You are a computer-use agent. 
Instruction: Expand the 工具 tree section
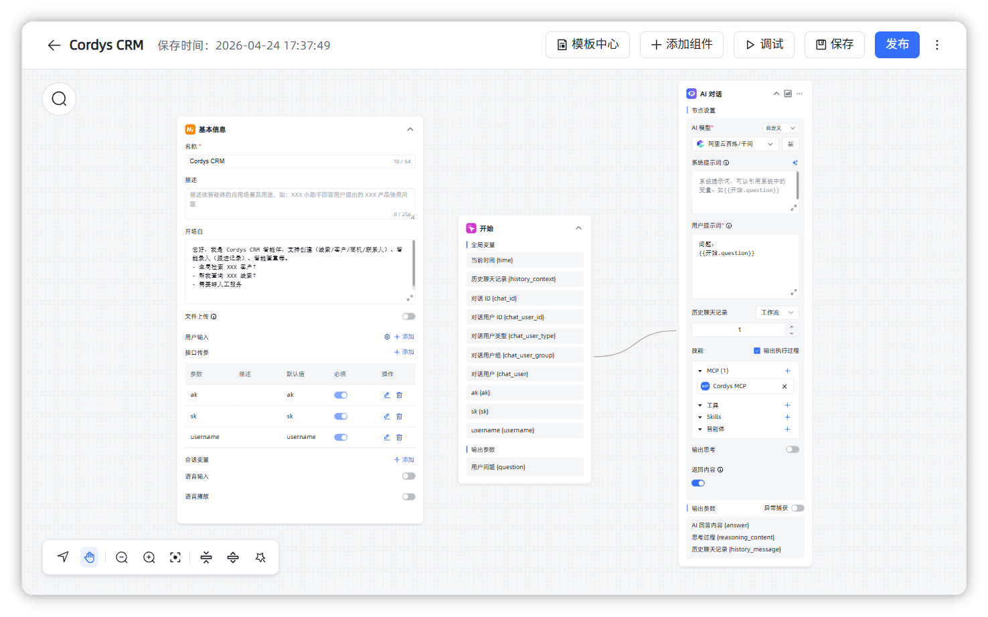700,406
